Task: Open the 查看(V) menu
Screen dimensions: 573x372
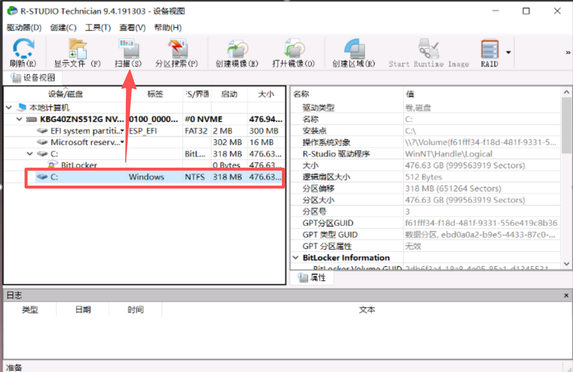Action: pos(132,27)
